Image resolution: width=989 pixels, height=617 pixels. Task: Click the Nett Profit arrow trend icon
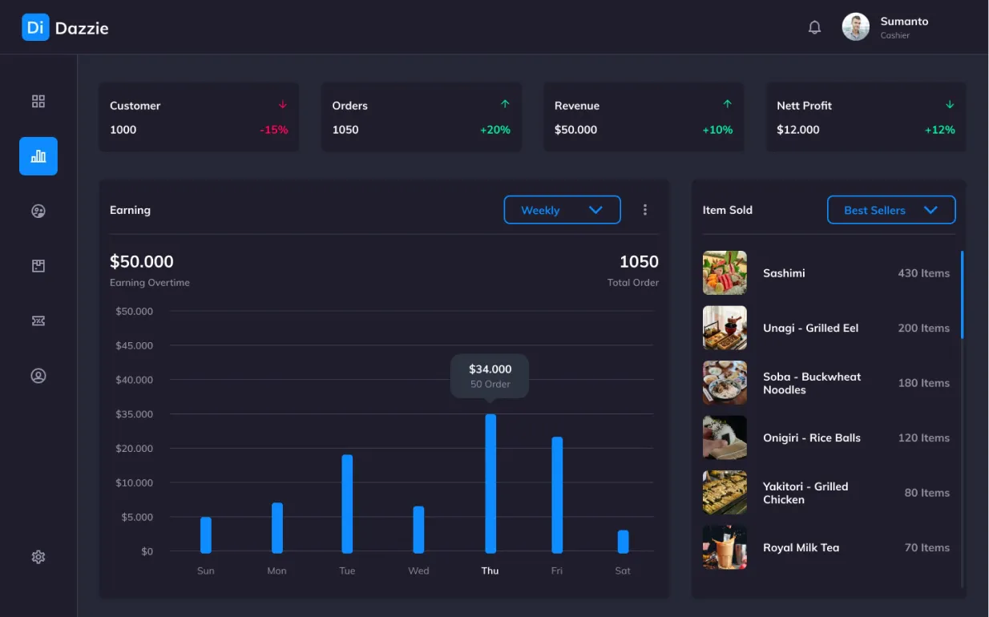coord(950,104)
